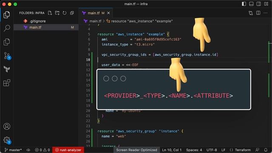
Task: Open Source Control view with badge
Action: [x=7, y=56]
